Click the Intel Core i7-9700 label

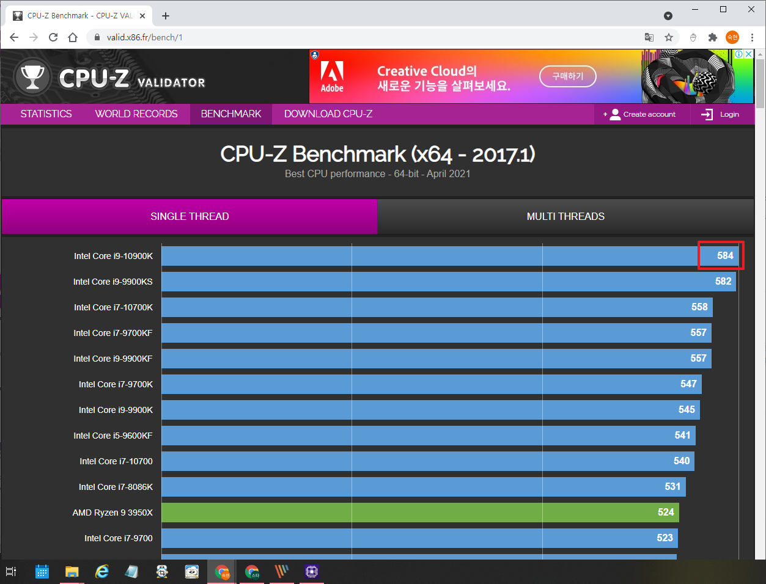pos(119,538)
